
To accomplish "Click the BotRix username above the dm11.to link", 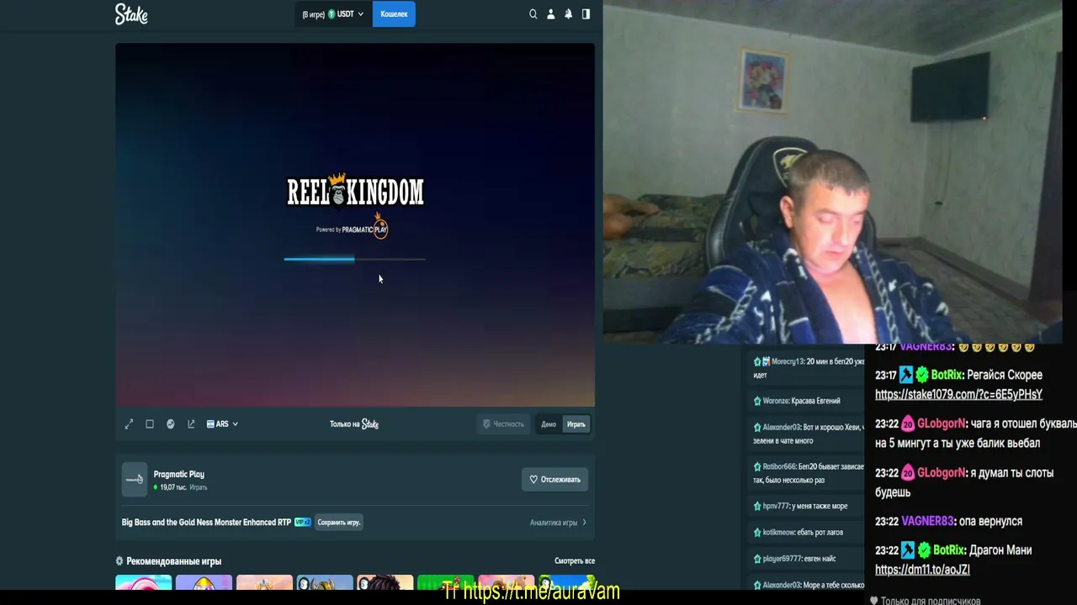I will coord(949,550).
